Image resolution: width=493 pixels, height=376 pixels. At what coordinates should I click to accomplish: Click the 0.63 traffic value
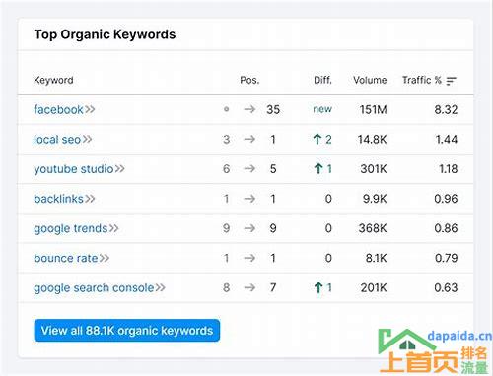pyautogui.click(x=446, y=288)
